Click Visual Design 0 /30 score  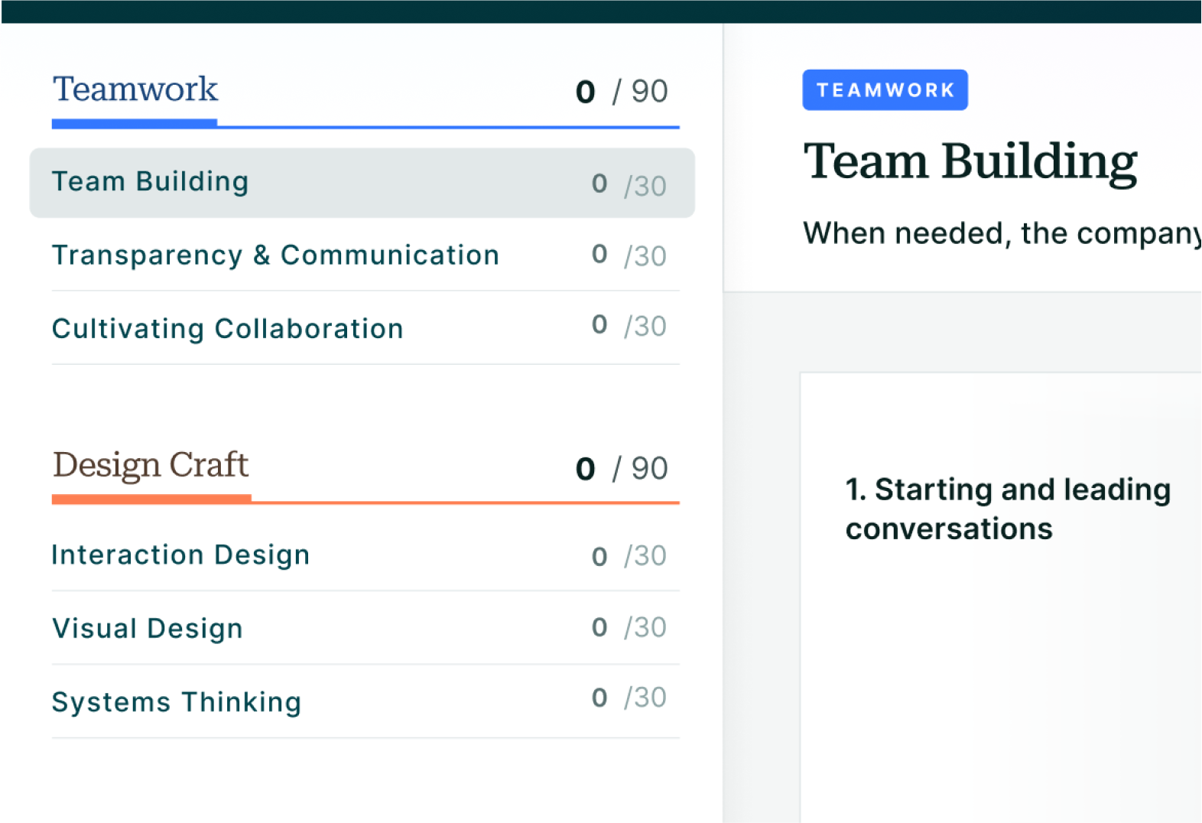click(629, 627)
